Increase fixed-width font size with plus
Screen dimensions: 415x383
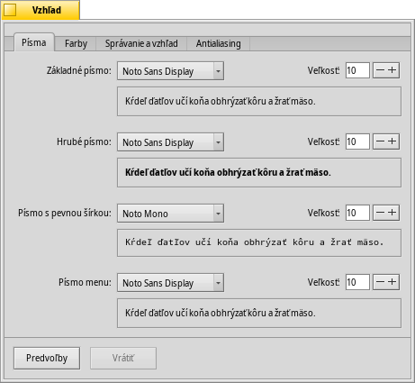(392, 213)
